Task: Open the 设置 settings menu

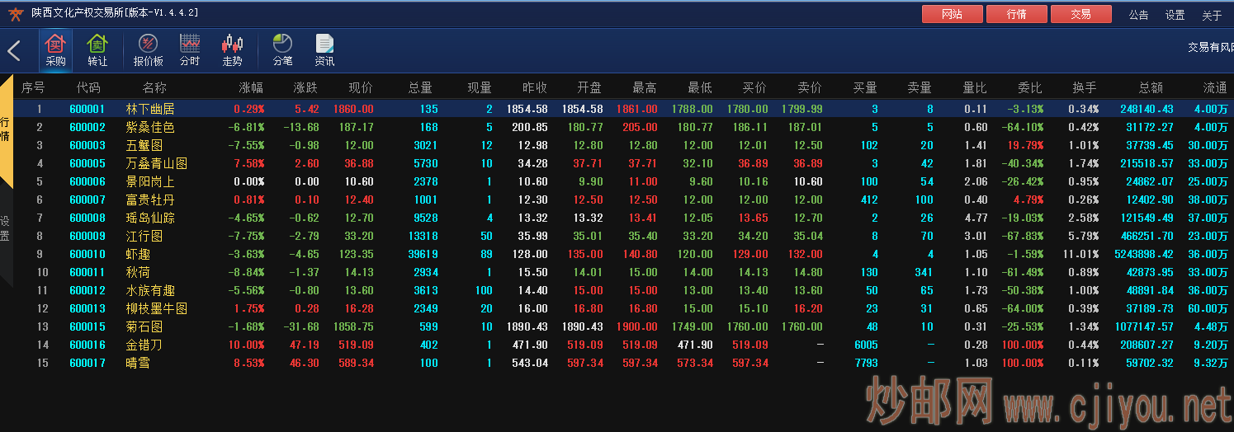Action: (1175, 15)
